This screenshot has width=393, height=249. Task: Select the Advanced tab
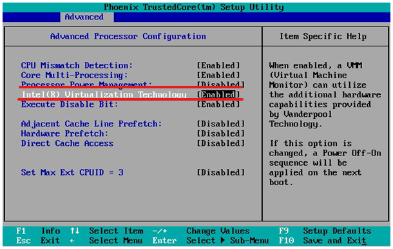84,17
